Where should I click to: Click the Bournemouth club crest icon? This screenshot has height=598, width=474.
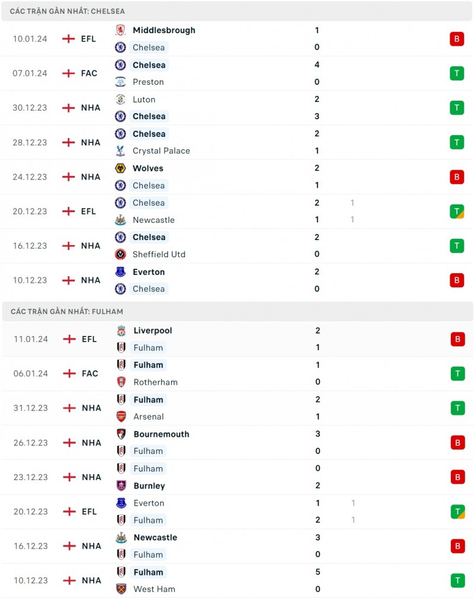click(121, 434)
